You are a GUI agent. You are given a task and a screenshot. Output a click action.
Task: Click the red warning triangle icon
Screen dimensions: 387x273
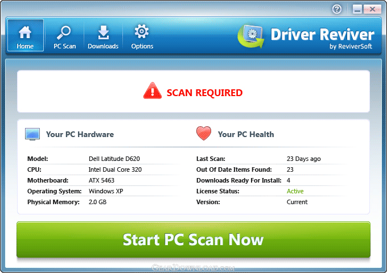(x=153, y=91)
